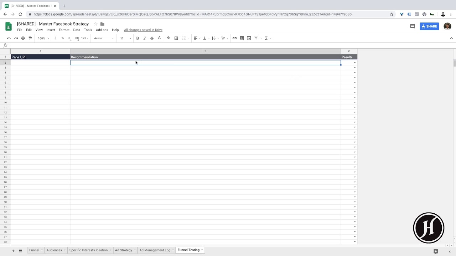The width and height of the screenshot is (456, 256).
Task: Open text wrapping dropdown
Action: (x=216, y=38)
